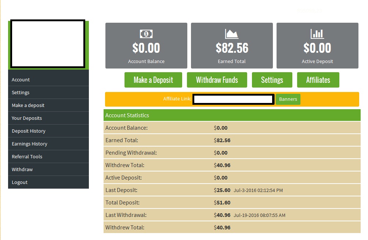
Task: Select Settings in the sidebar menu
Action: (x=21, y=93)
